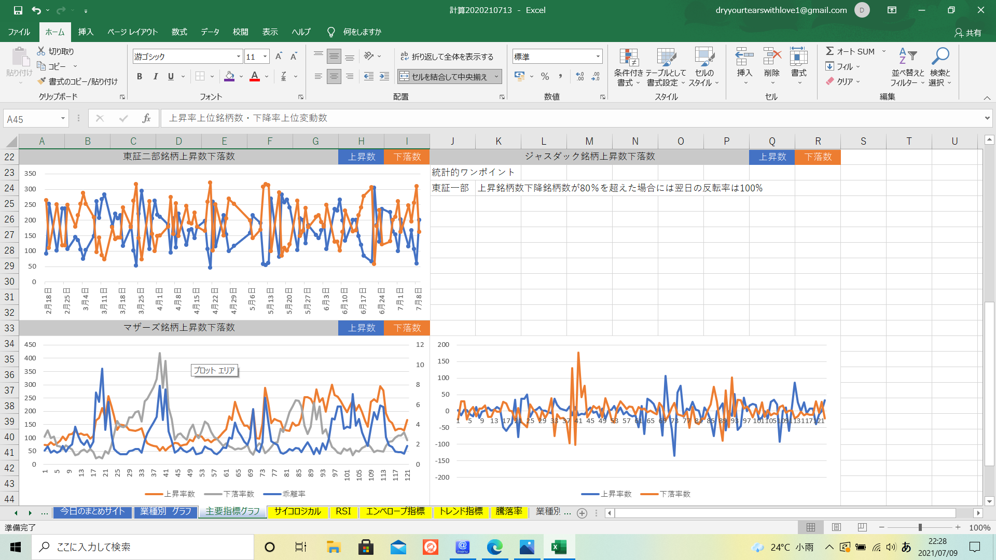This screenshot has height=560, width=996.
Task: Toggle Italic formatting
Action: click(155, 76)
